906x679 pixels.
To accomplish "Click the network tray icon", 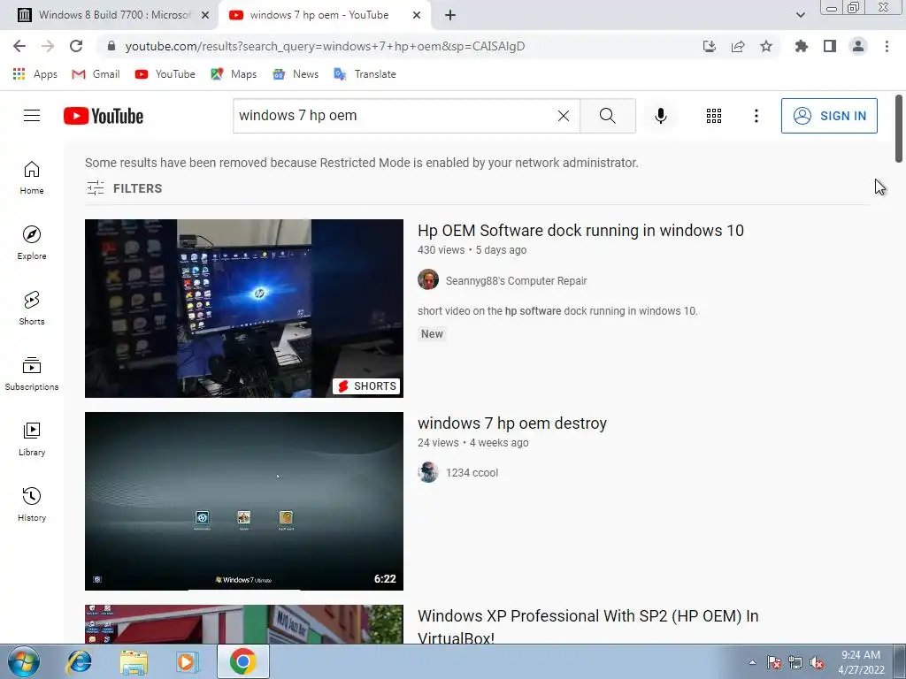I will point(795,663).
